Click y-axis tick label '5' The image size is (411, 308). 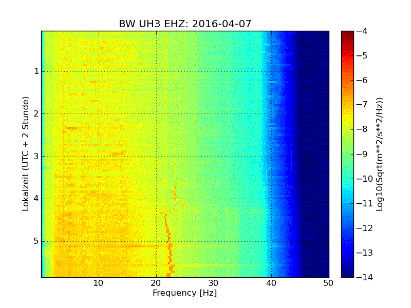click(36, 241)
